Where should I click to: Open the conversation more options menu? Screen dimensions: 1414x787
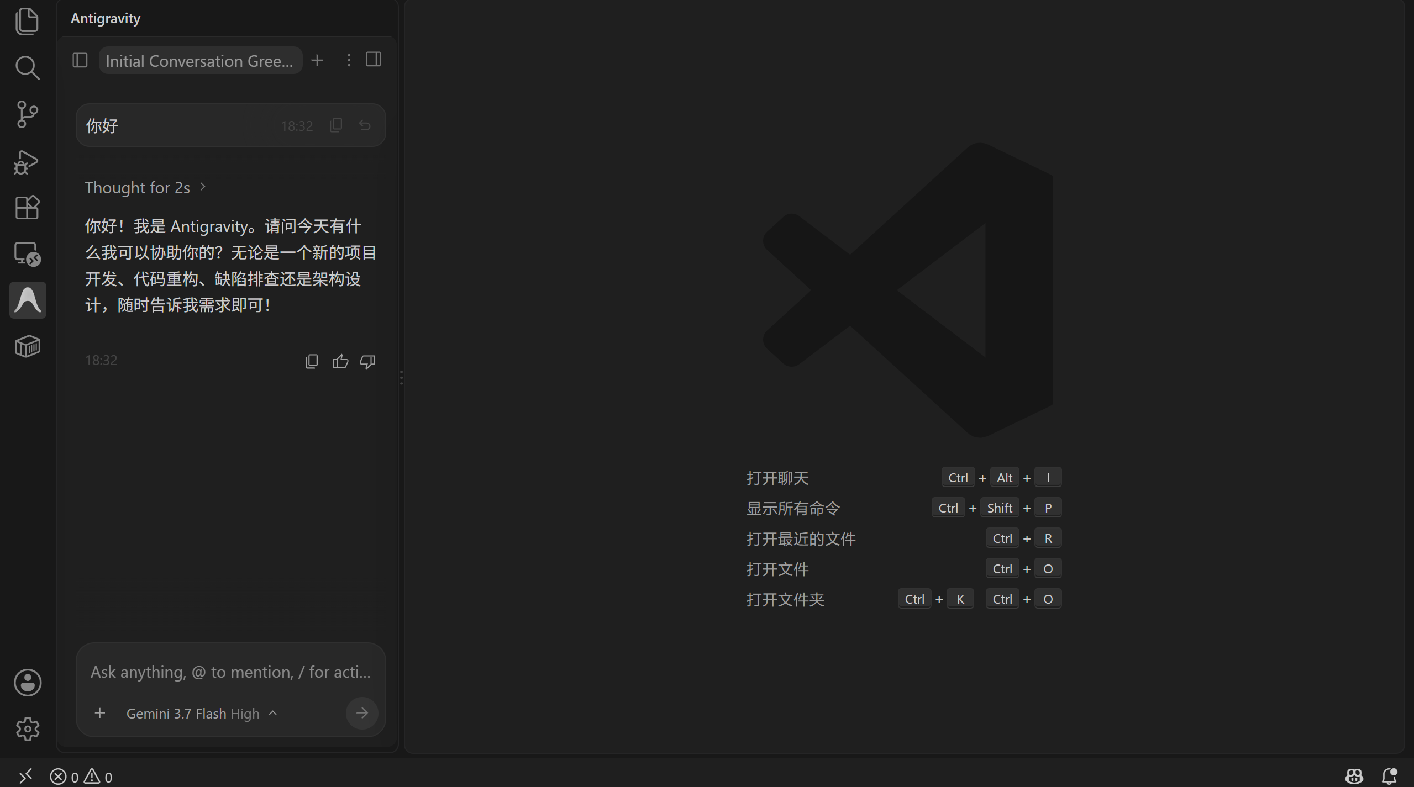349,60
